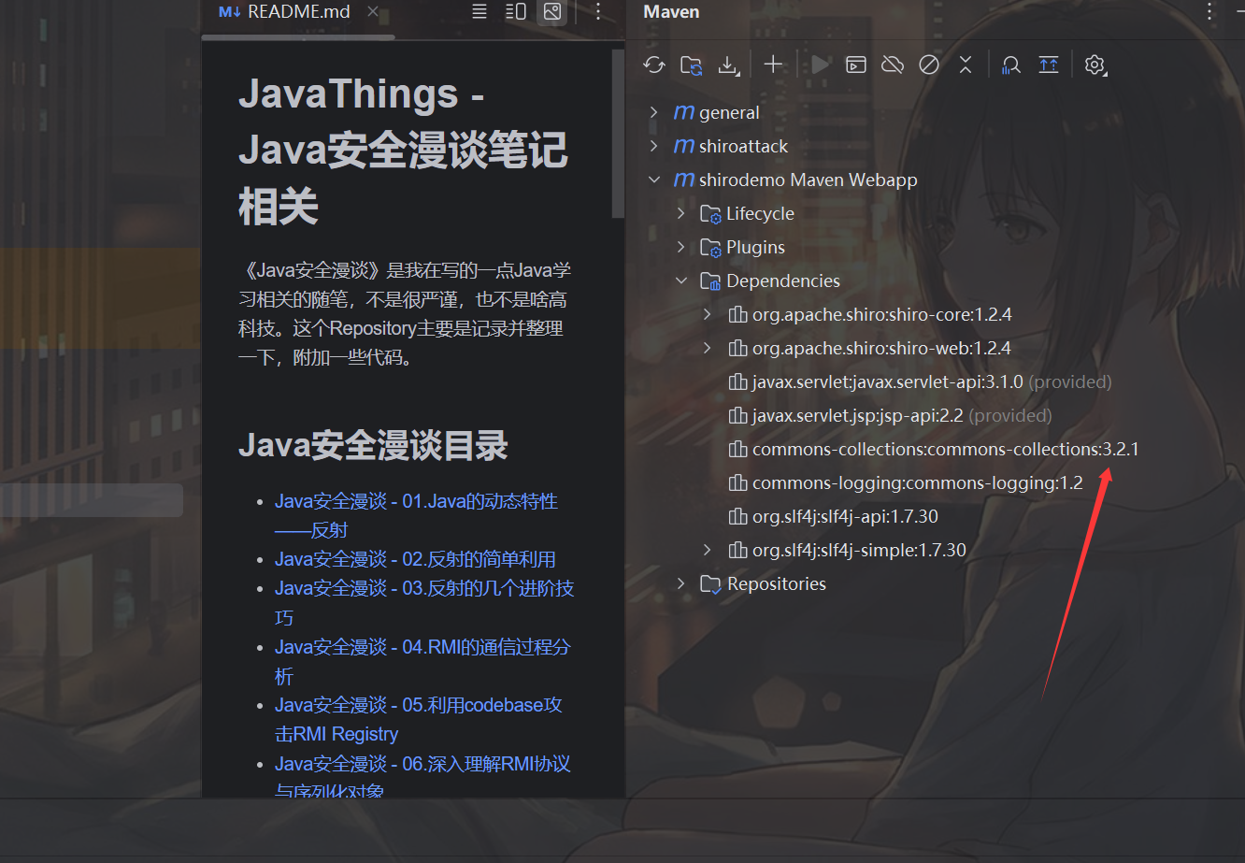
Task: Open the Maven panel options menu
Action: click(x=1209, y=12)
